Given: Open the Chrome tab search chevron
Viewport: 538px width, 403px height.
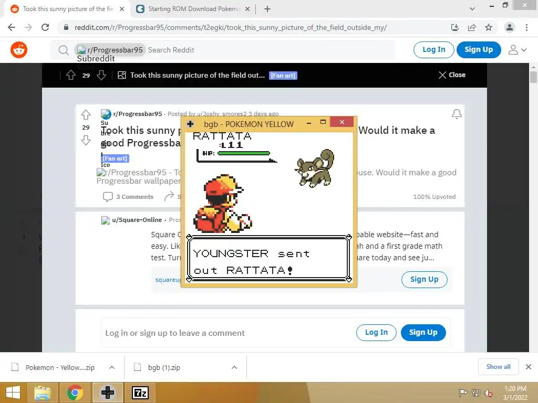Looking at the screenshot, I should [x=472, y=9].
